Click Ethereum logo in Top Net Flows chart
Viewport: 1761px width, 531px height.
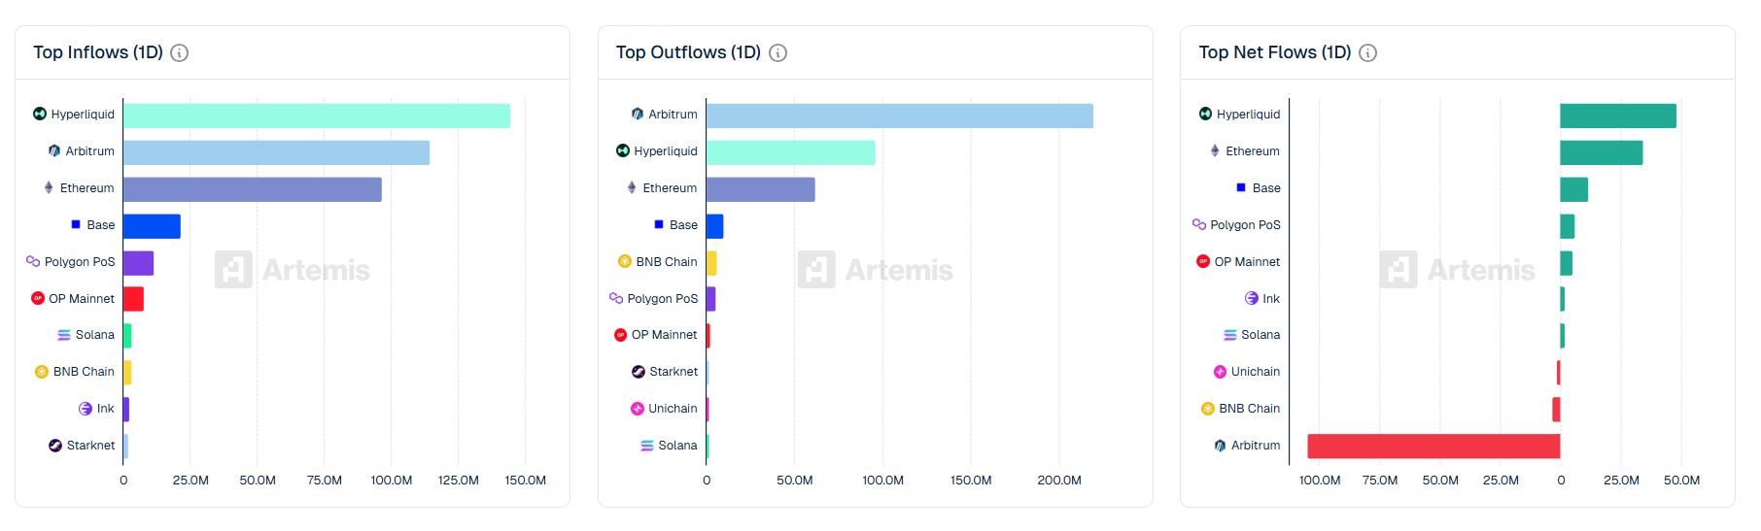[x=1215, y=150]
